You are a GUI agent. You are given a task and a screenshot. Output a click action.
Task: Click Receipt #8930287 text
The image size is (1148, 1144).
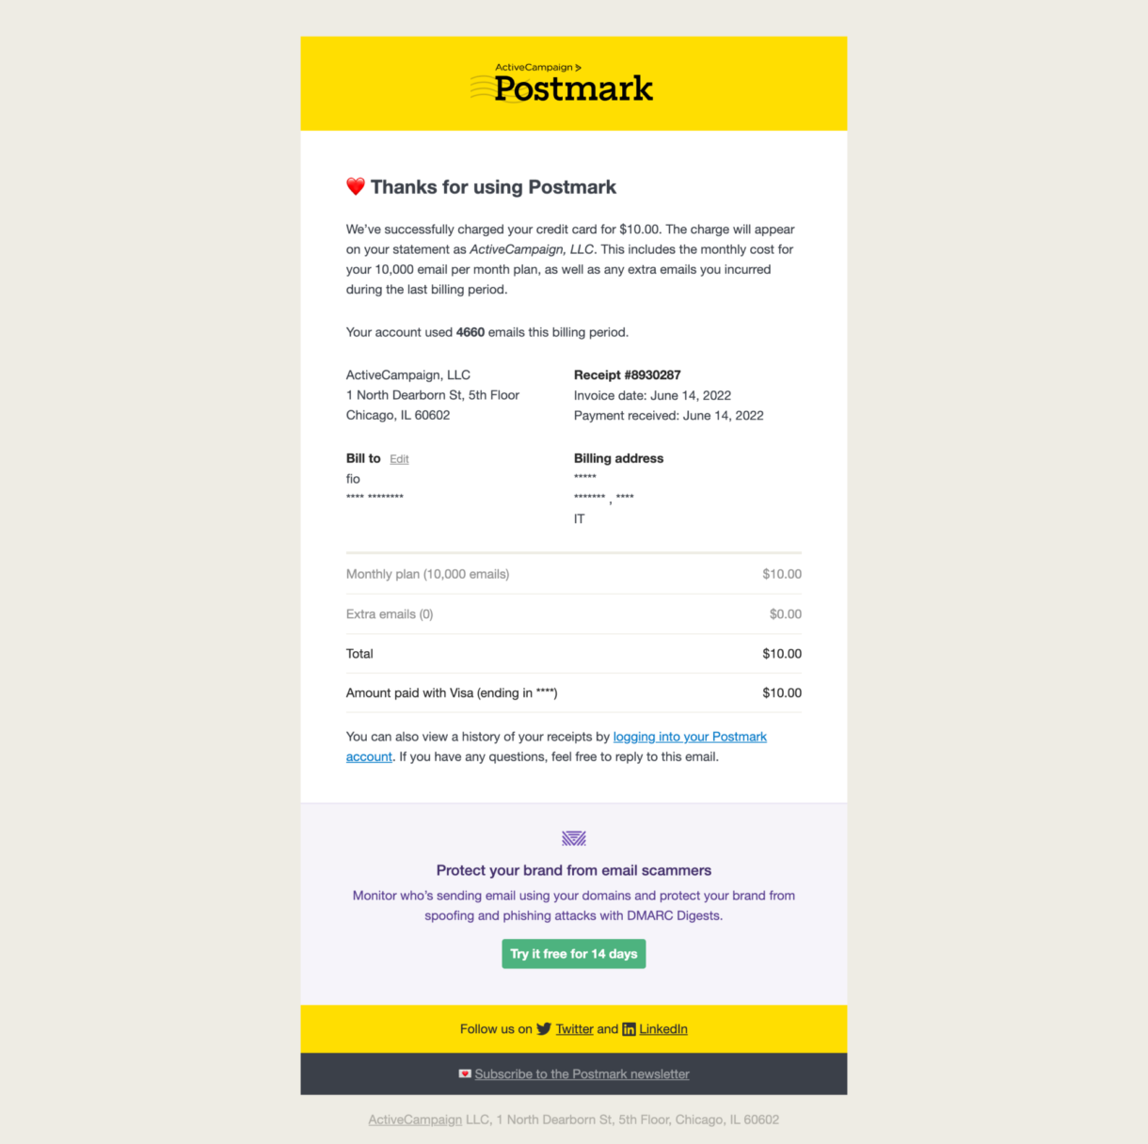tap(627, 374)
